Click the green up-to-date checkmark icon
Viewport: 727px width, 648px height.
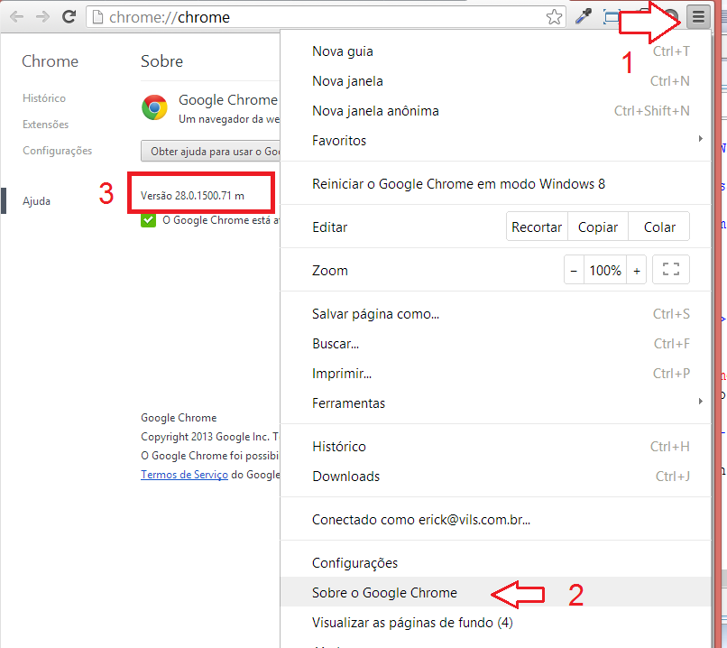pos(148,220)
